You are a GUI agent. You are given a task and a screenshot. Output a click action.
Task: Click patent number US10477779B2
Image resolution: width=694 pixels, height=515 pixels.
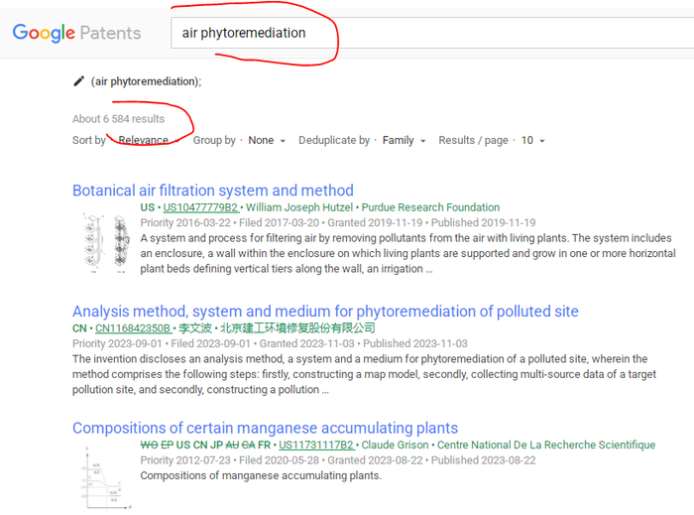click(200, 207)
